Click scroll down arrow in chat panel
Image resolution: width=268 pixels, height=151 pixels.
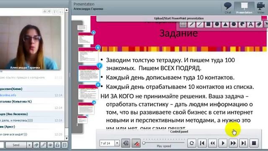[x=67, y=138]
